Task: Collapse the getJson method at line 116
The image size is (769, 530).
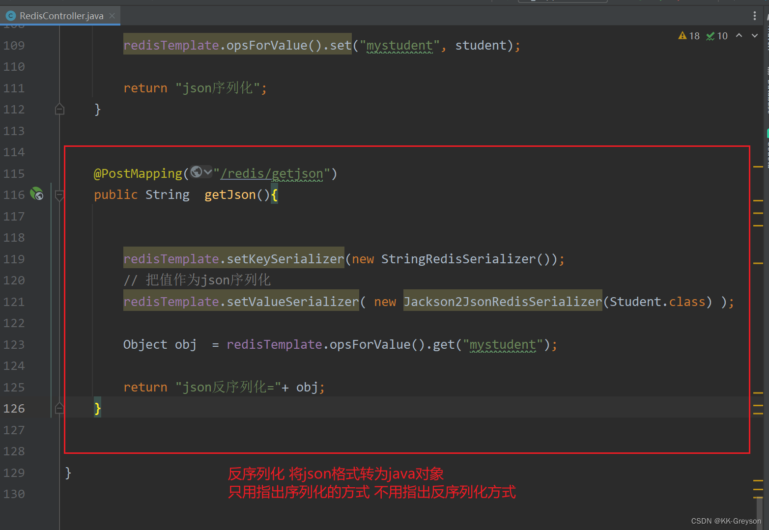Action: point(59,195)
